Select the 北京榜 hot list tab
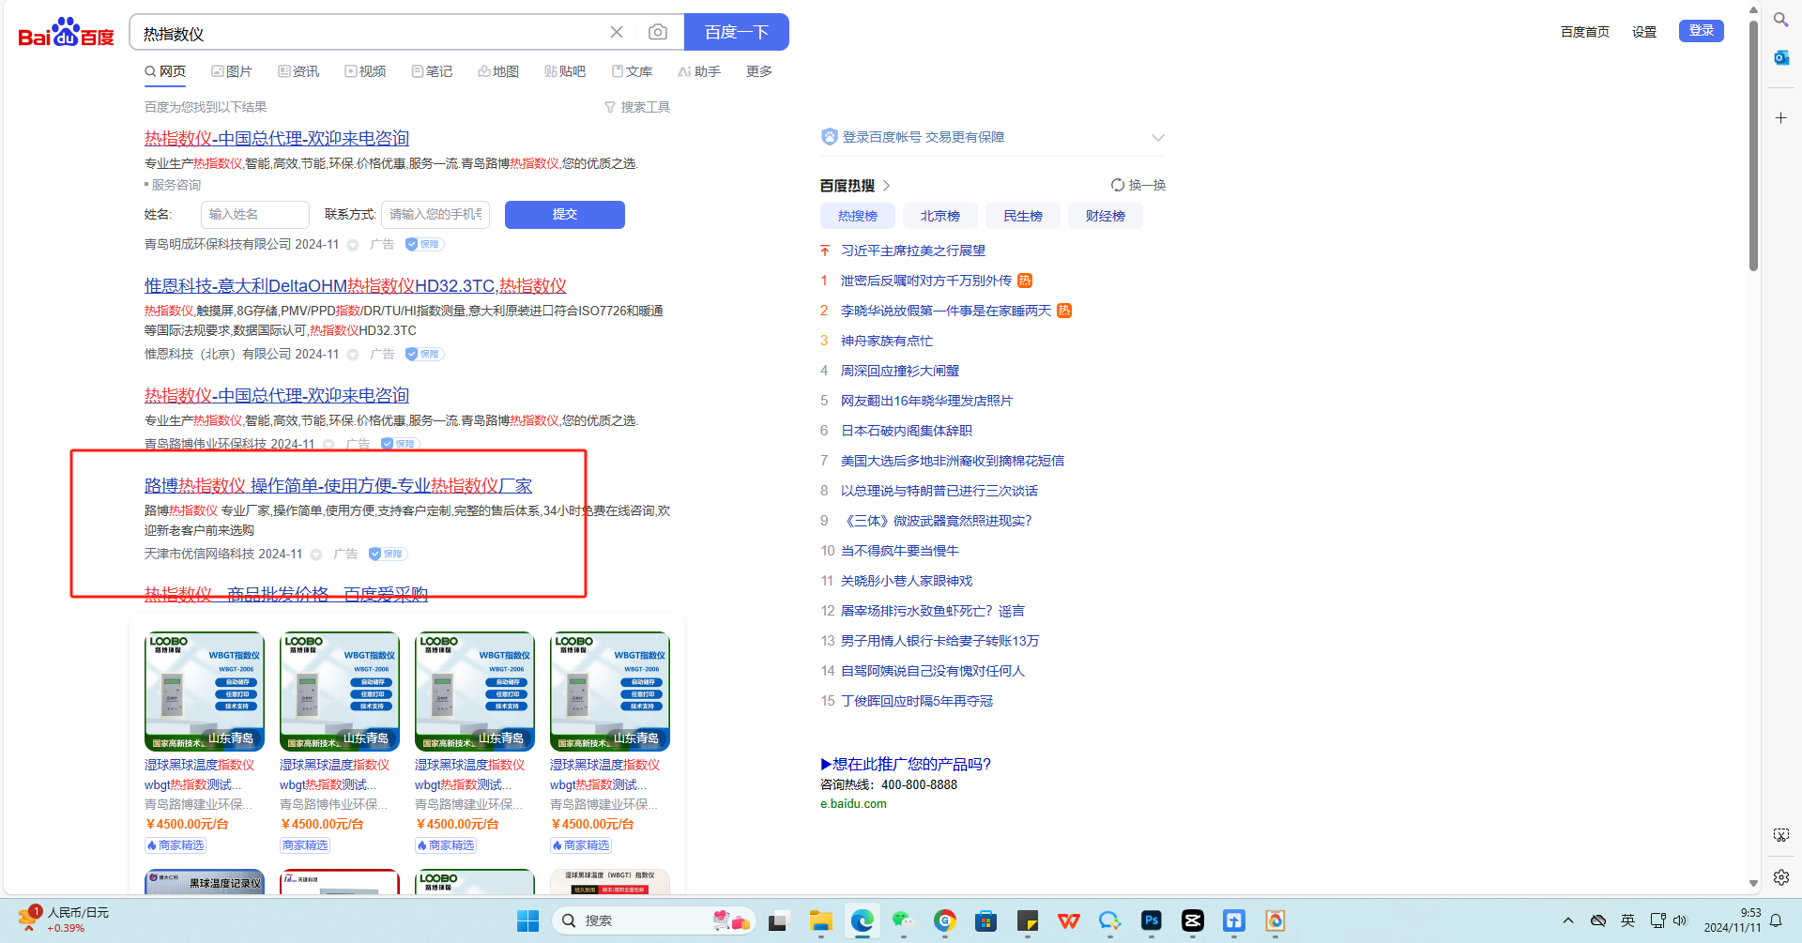This screenshot has height=943, width=1802. click(939, 217)
